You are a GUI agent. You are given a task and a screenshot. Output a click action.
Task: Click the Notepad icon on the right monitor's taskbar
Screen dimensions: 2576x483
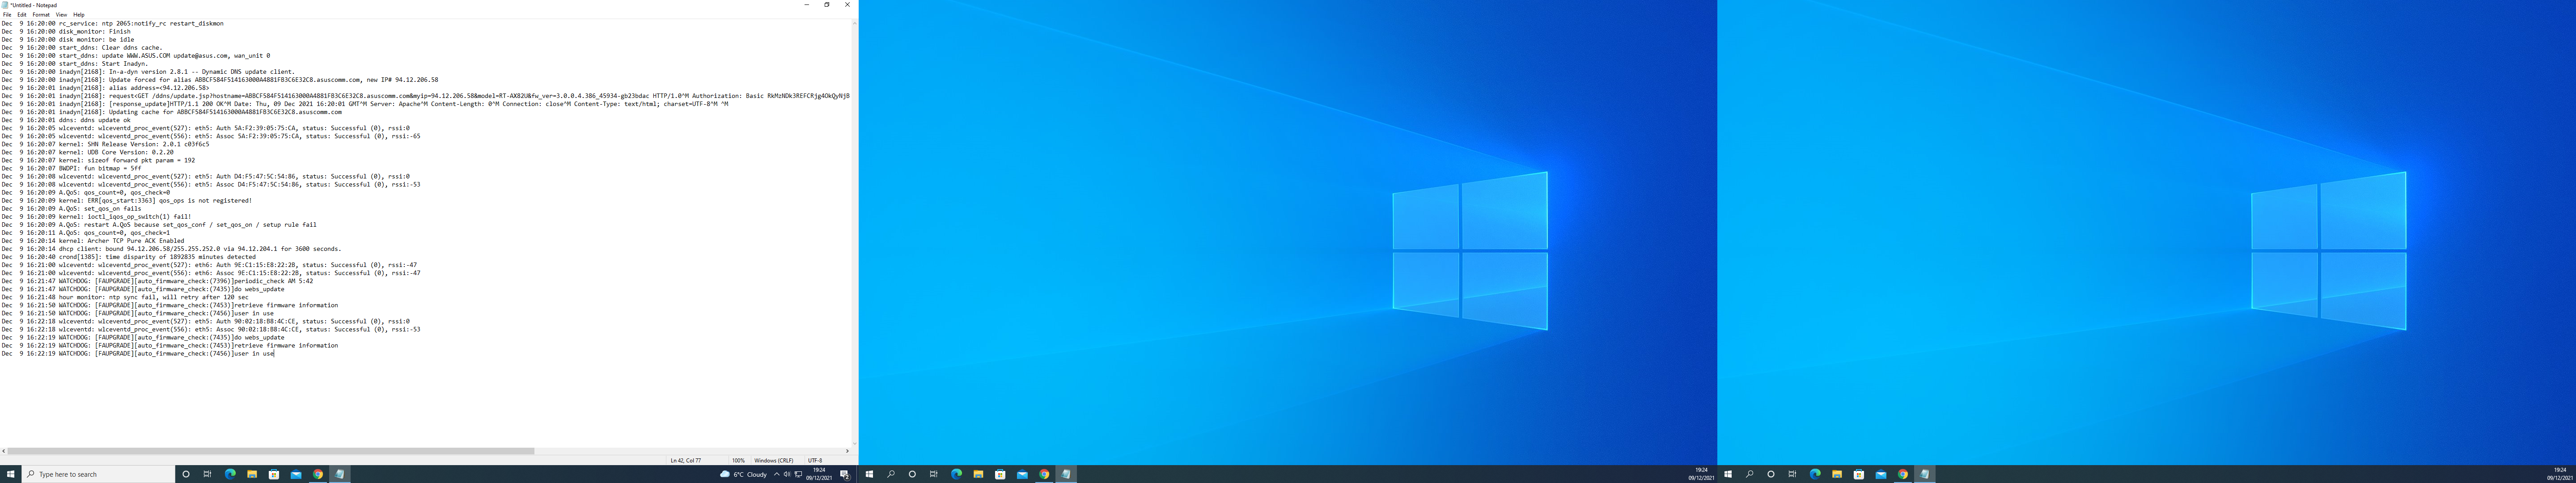(1925, 474)
